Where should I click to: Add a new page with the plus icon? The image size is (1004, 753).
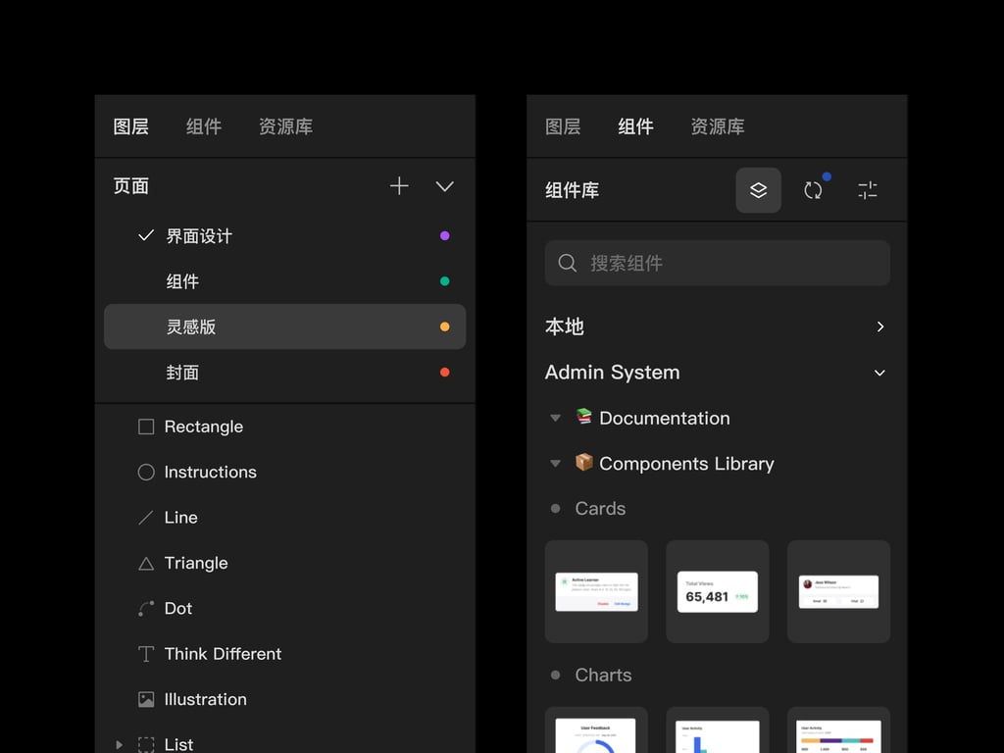tap(399, 186)
